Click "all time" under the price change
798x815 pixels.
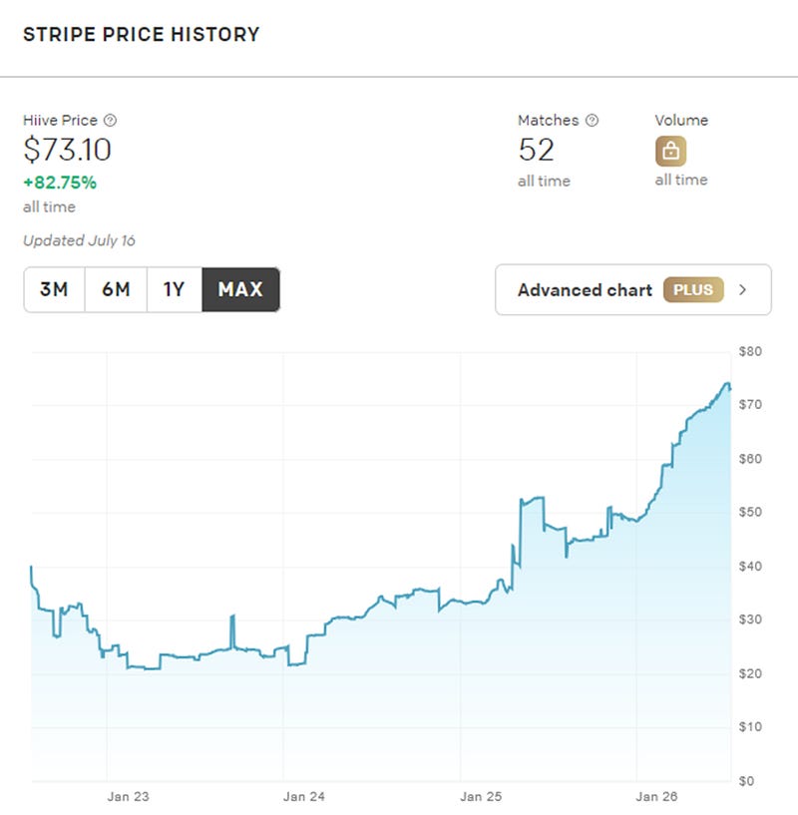pyautogui.click(x=50, y=206)
